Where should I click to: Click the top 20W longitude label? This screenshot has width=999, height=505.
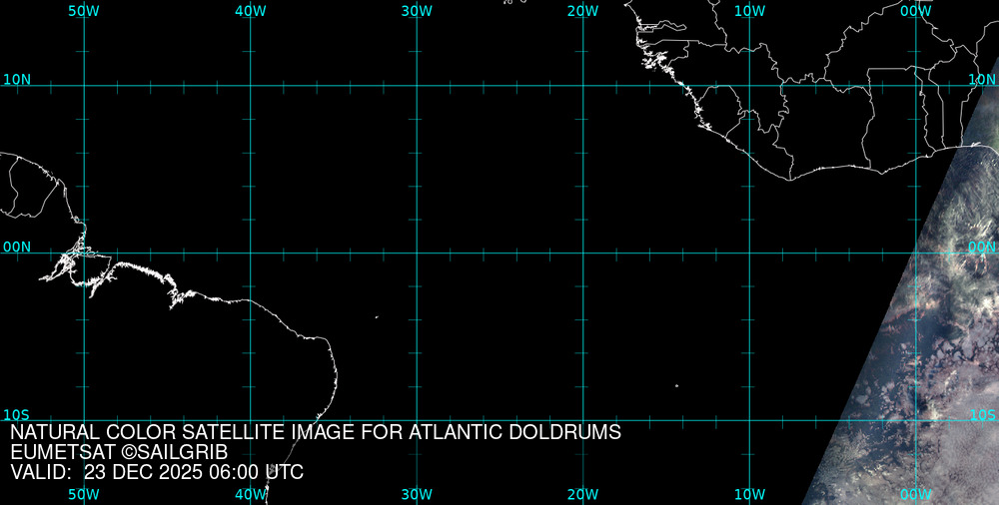click(582, 11)
